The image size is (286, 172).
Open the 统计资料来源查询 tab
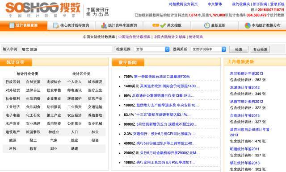coord(119,25)
